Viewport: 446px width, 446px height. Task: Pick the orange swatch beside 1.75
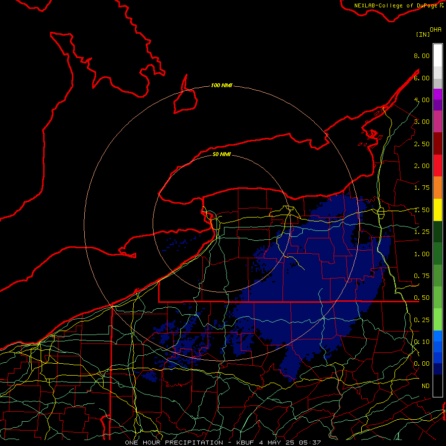(x=438, y=188)
